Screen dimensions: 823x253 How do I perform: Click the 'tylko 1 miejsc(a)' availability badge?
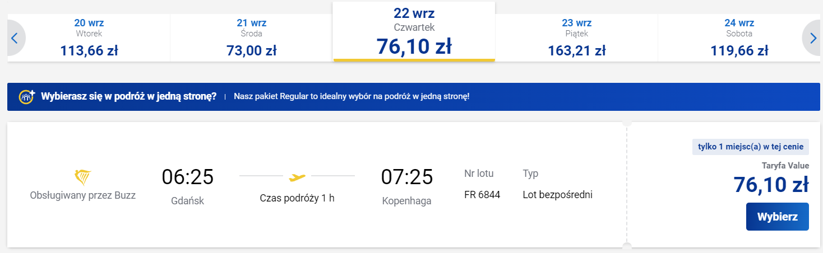(x=751, y=147)
